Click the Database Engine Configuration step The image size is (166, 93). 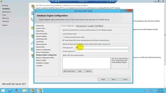pyautogui.click(x=46, y=55)
